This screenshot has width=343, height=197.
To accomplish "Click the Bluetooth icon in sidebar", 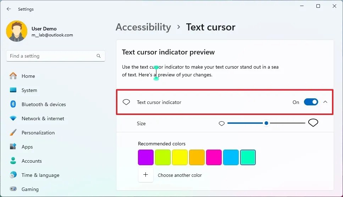I will point(13,104).
